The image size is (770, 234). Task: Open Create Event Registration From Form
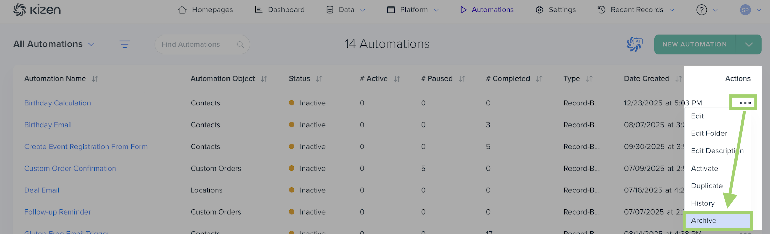coord(86,147)
